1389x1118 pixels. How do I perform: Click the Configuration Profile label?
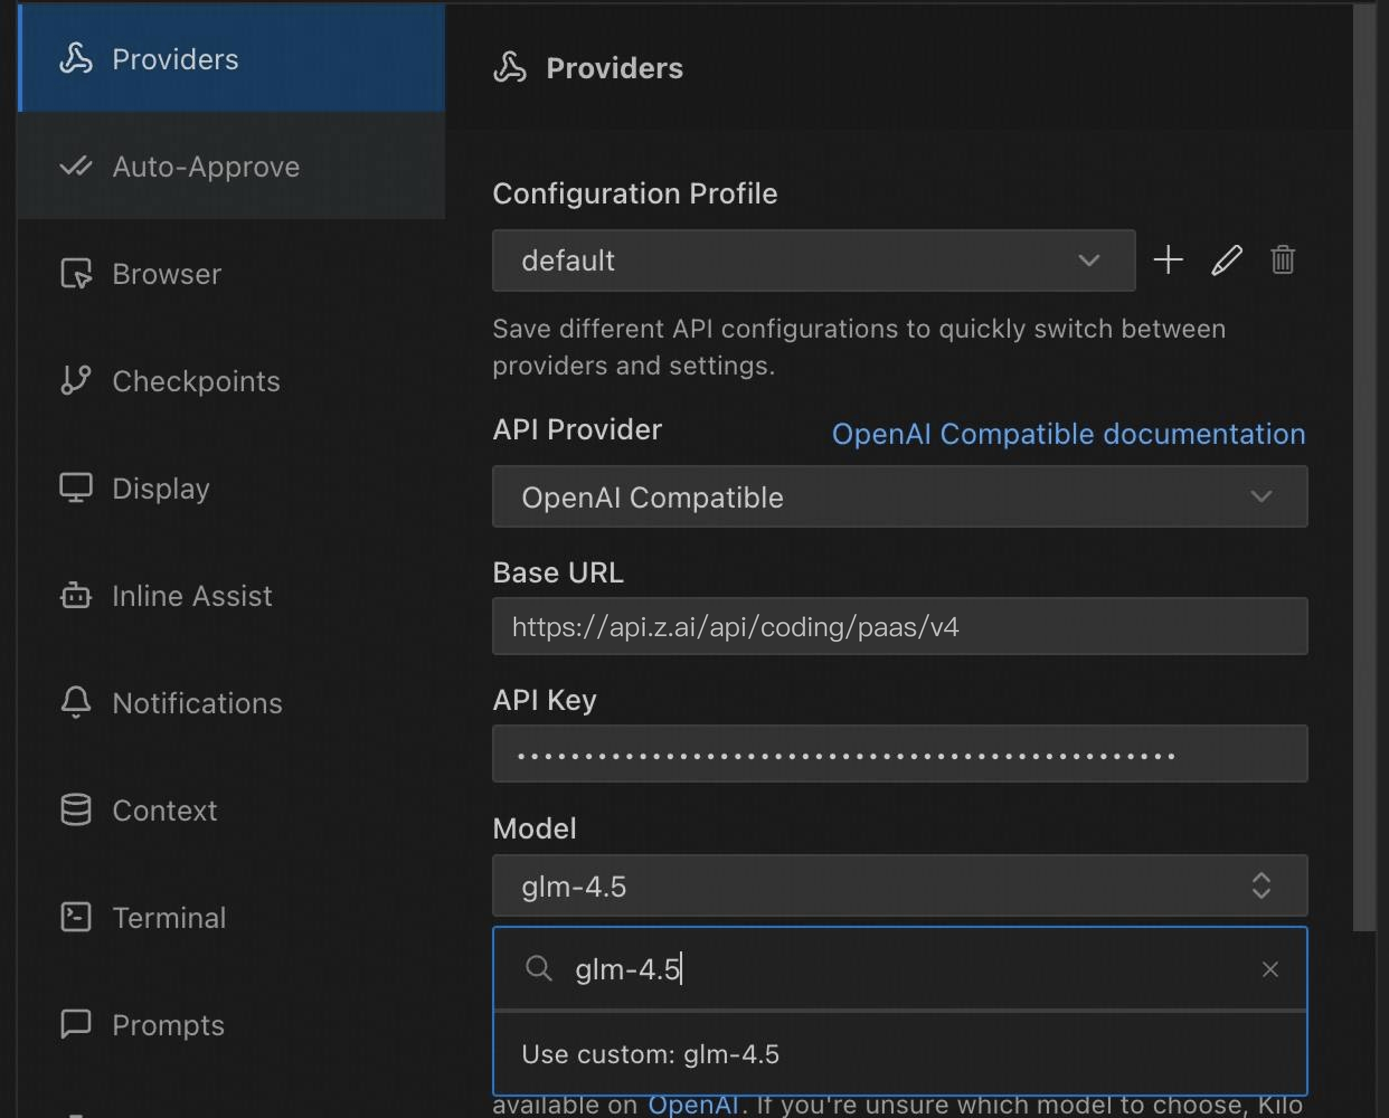pyautogui.click(x=635, y=193)
